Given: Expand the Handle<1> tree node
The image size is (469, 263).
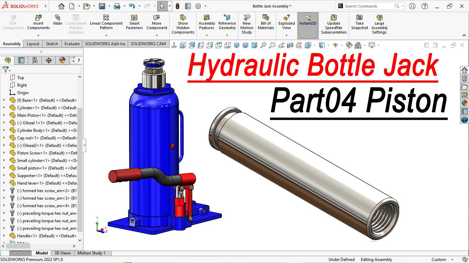Looking at the screenshot, I should (4, 236).
